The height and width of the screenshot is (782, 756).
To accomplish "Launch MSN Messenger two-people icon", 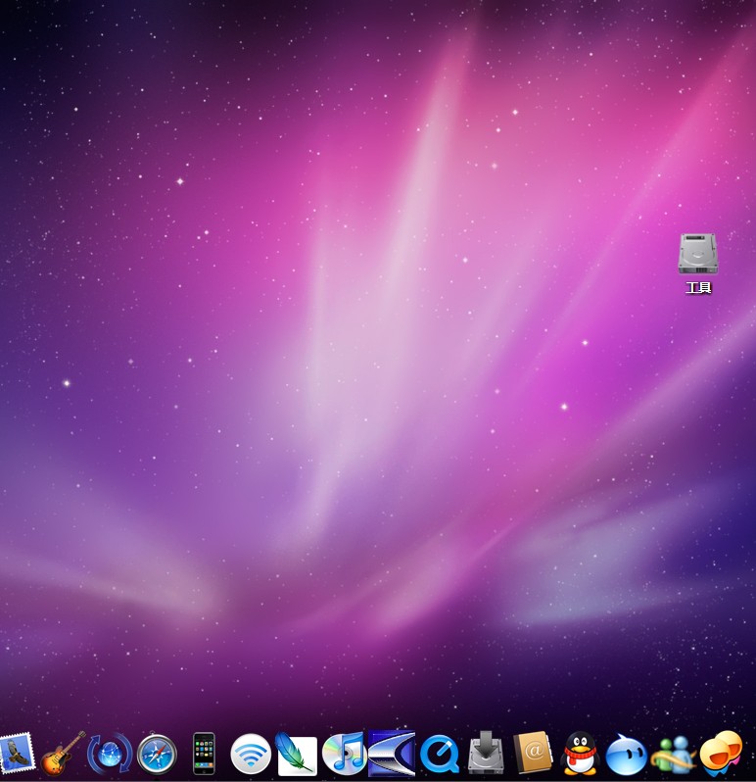I will 674,755.
